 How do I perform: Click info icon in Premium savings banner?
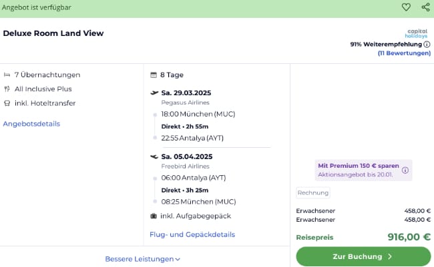pyautogui.click(x=405, y=170)
